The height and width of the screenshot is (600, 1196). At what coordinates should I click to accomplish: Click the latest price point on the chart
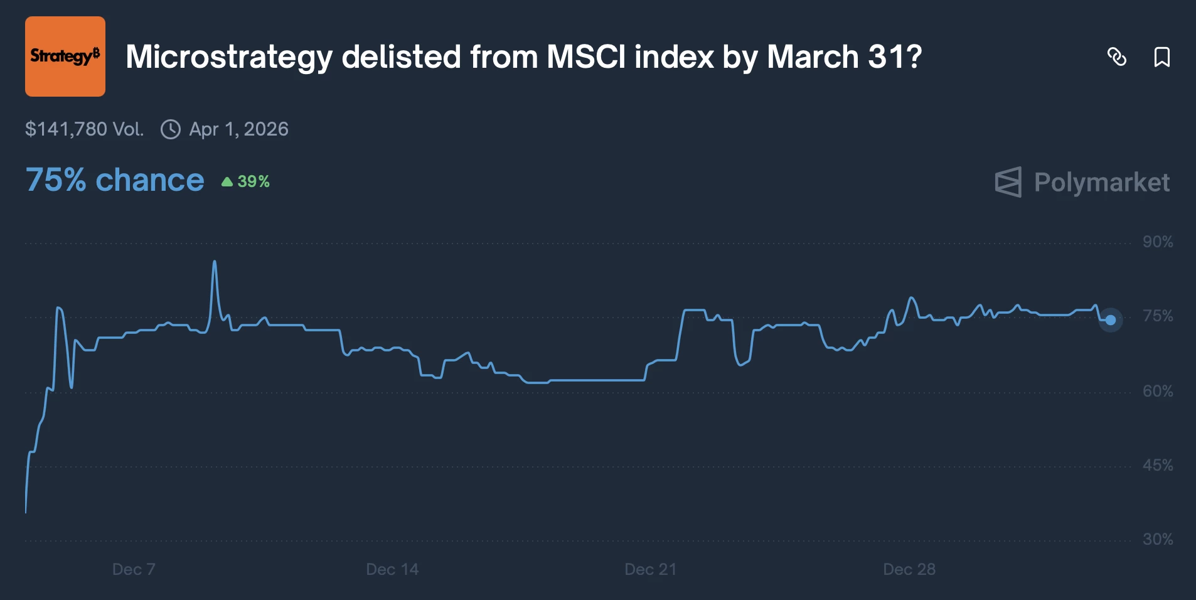click(1111, 321)
